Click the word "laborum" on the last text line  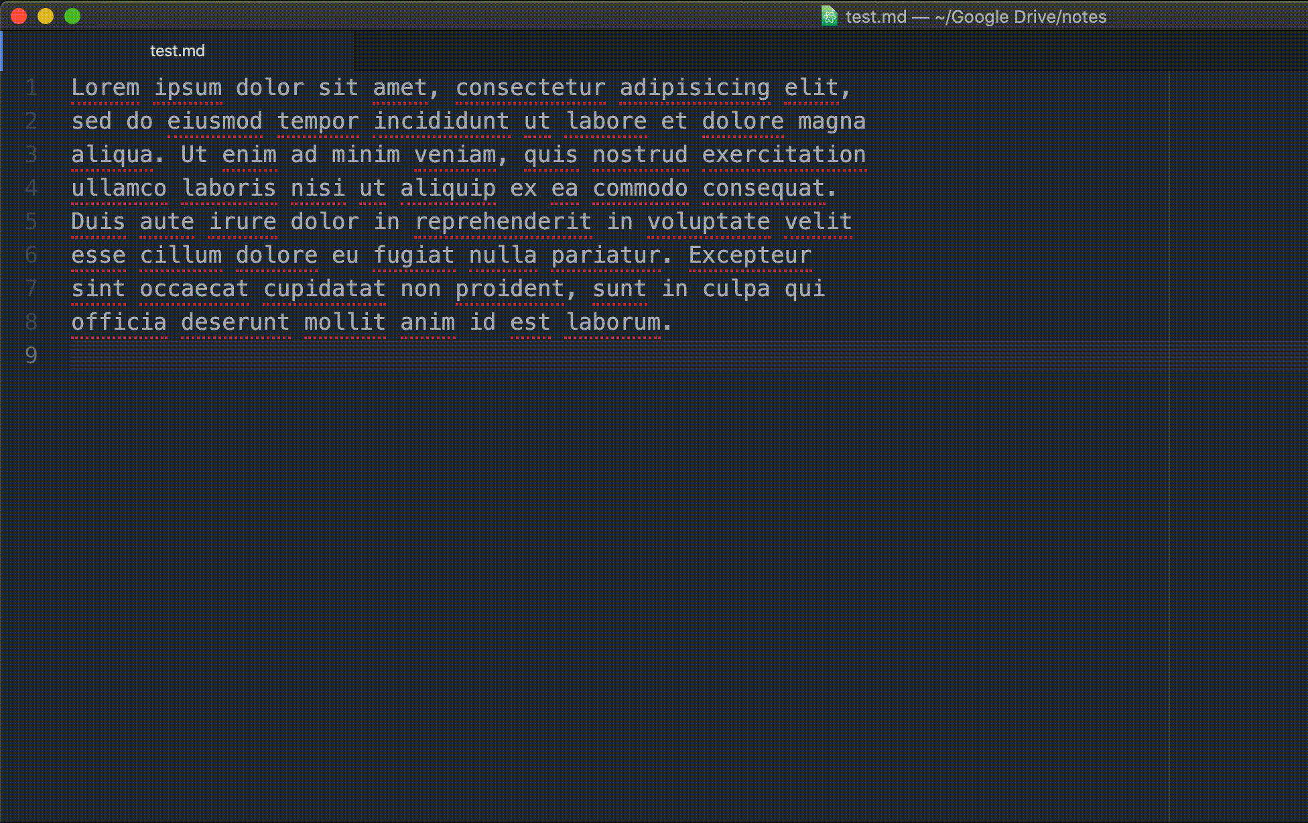point(613,322)
